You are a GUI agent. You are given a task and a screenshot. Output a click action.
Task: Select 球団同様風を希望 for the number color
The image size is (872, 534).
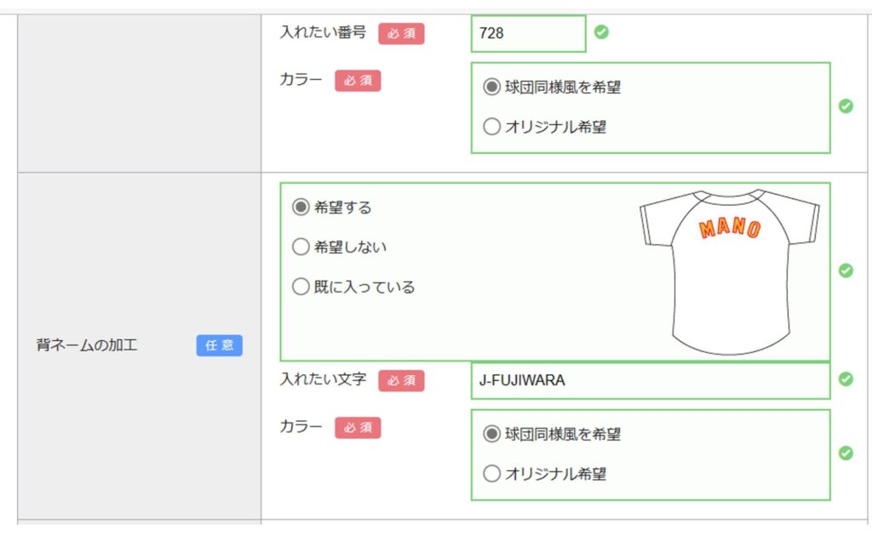pyautogui.click(x=491, y=87)
